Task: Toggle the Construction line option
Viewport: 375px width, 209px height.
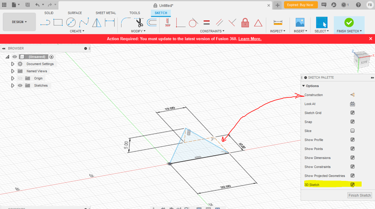Action: [x=352, y=95]
